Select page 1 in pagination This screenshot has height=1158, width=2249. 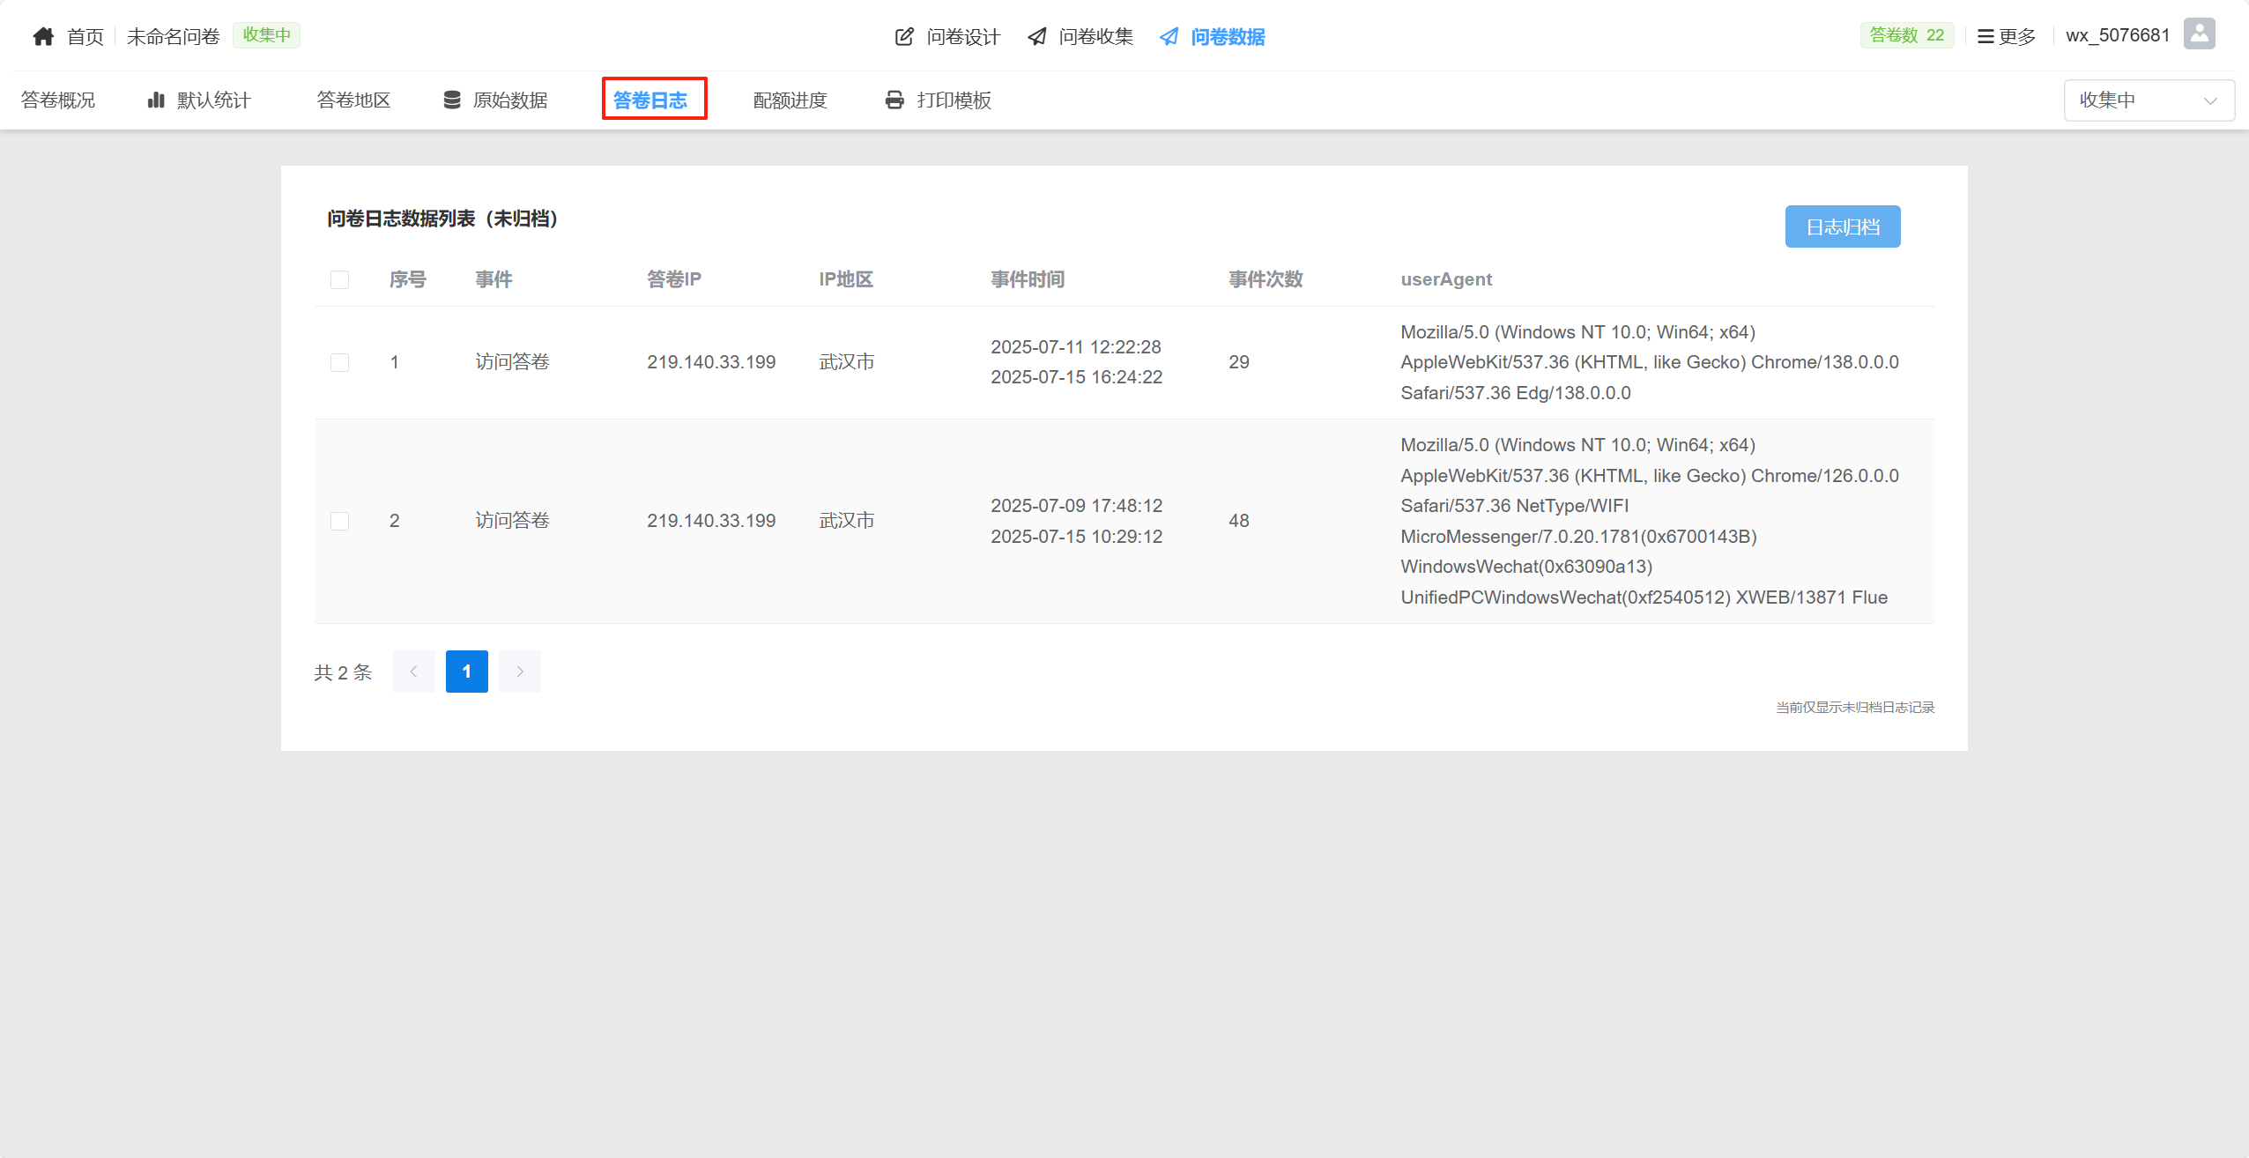point(466,672)
